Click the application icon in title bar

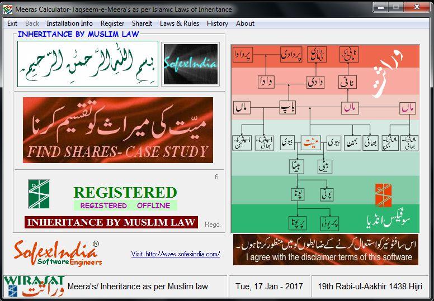(8, 9)
